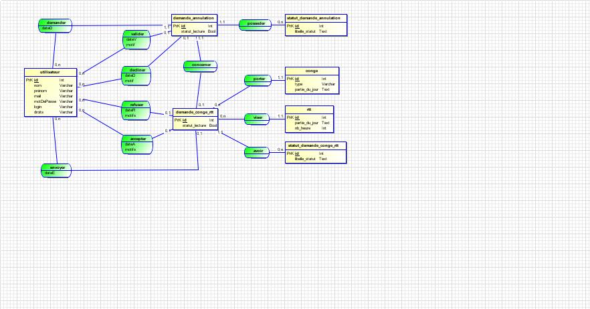Click the dateR property of refuser

click(x=130, y=110)
